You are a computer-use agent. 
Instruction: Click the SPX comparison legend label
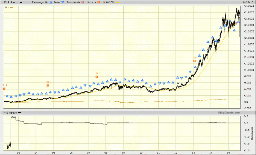click(x=7, y=8)
